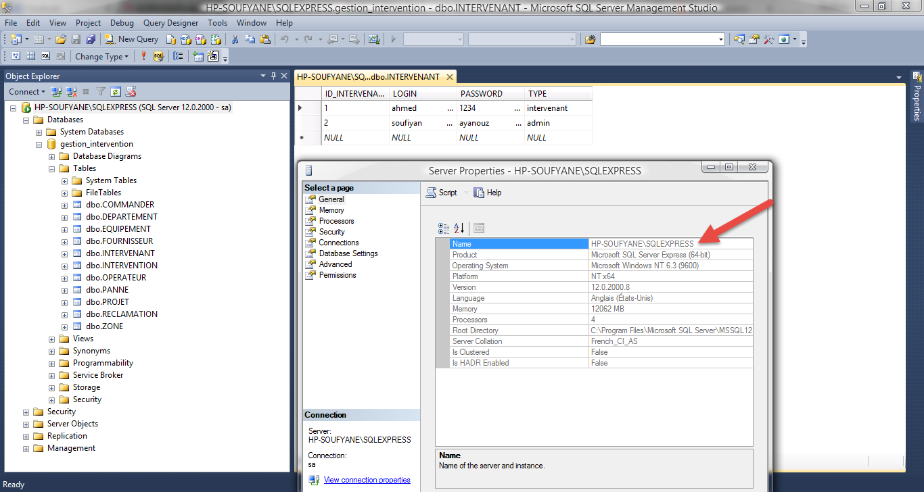The height and width of the screenshot is (492, 924).
Task: Open the Connect dropdown in Object Explorer
Action: (26, 91)
